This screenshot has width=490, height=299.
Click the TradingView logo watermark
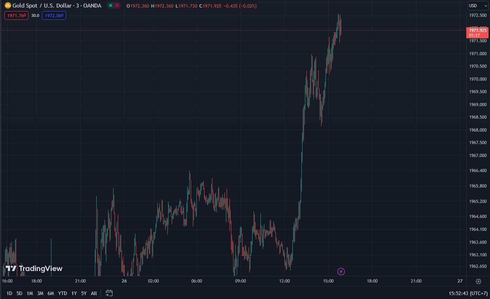point(34,269)
